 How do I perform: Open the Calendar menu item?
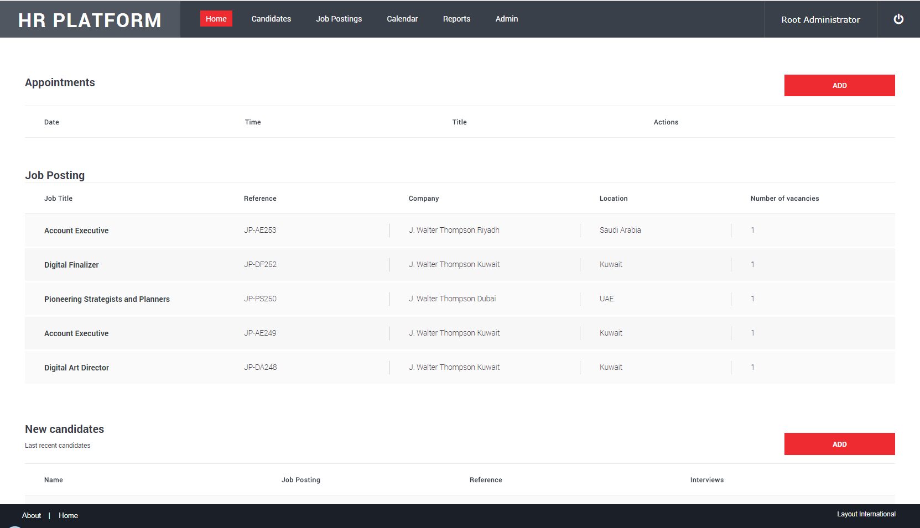(x=402, y=19)
